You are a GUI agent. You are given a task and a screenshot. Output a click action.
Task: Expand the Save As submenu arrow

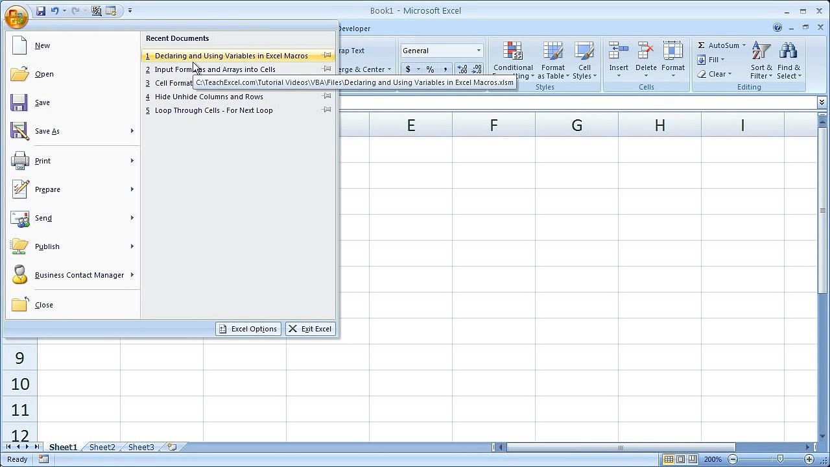[132, 131]
